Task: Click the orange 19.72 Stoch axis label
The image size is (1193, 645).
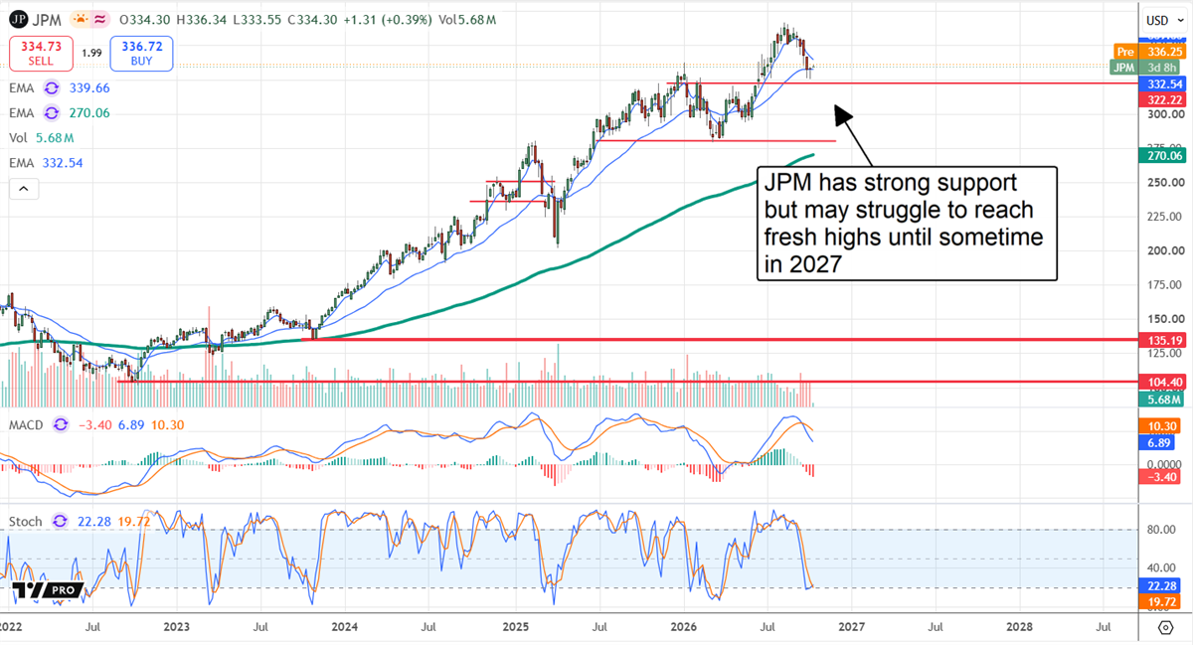Action: pos(1161,602)
